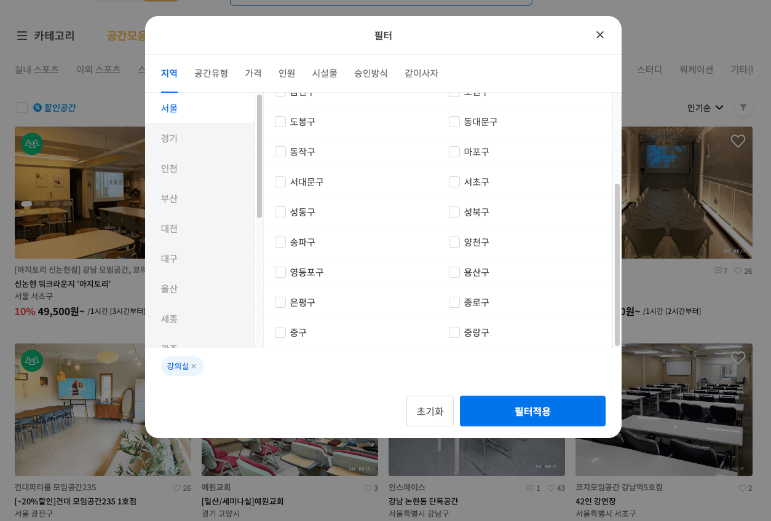
Task: Remove the 강의실 filter chip
Action: point(194,366)
